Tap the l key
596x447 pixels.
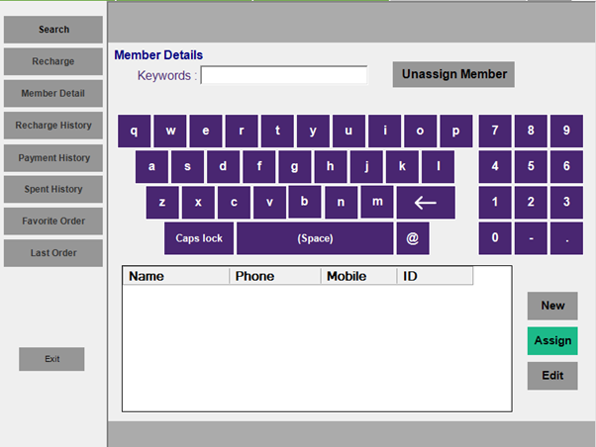click(x=438, y=167)
